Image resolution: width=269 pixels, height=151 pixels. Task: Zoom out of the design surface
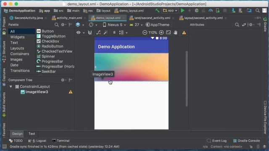145,33
